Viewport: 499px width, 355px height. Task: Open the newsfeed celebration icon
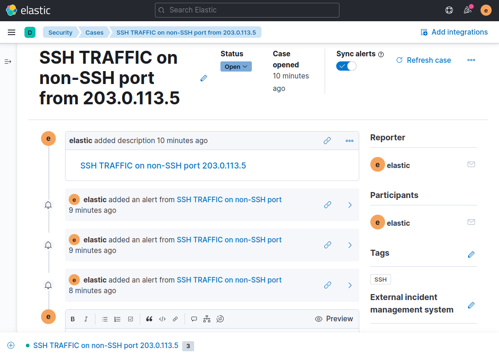(x=468, y=10)
